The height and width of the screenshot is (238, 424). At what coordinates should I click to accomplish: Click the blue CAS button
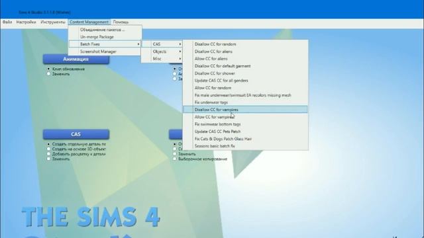click(x=76, y=134)
